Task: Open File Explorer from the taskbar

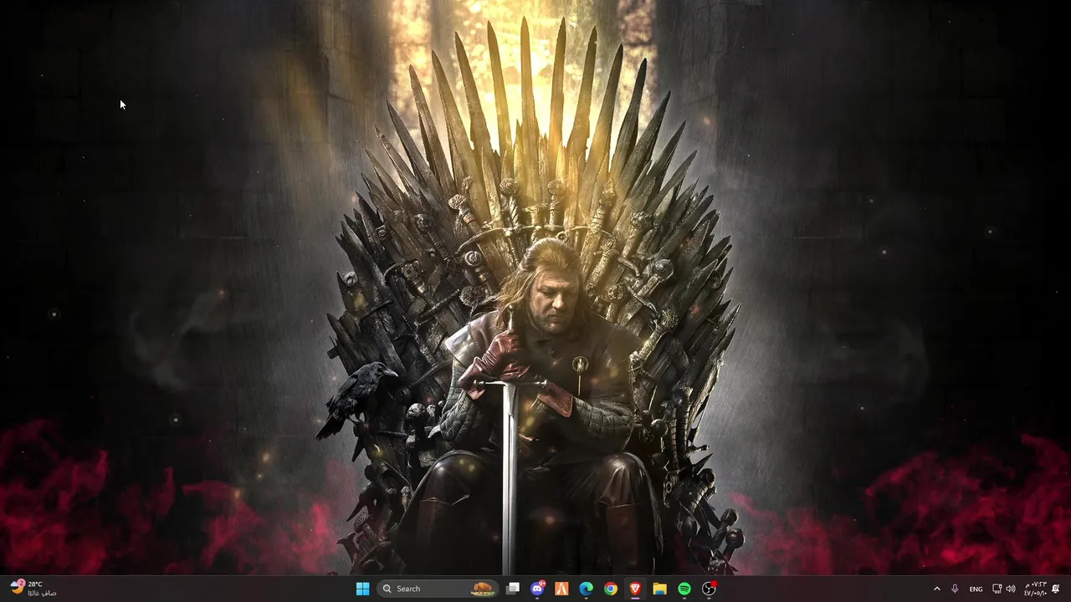Action: coord(659,589)
